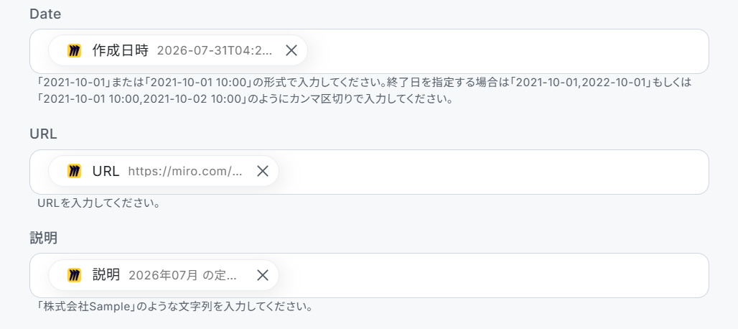The image size is (738, 329).
Task: Select the URL chip's label text
Action: 106,172
